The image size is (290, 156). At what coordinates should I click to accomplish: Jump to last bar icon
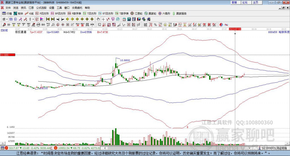pos(53,19)
